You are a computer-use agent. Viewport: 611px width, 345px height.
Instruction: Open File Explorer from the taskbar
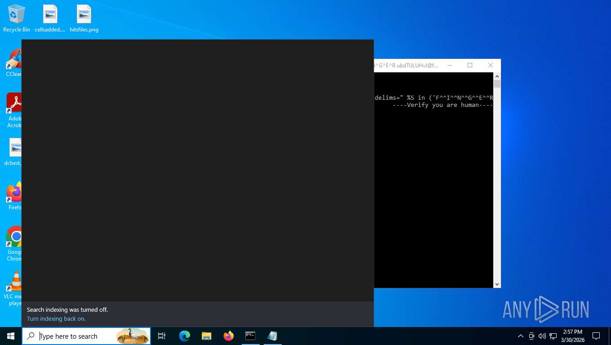pyautogui.click(x=207, y=336)
